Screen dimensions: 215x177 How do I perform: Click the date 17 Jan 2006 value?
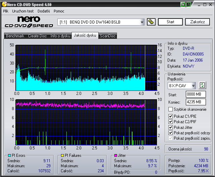[x=193, y=60]
